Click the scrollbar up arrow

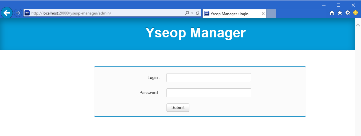(x=358, y=25)
